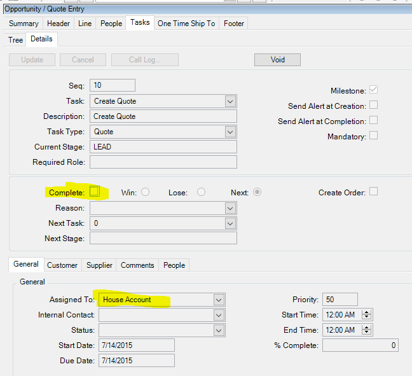
Task: Adjust the End Time spinner arrows
Action: (x=367, y=330)
